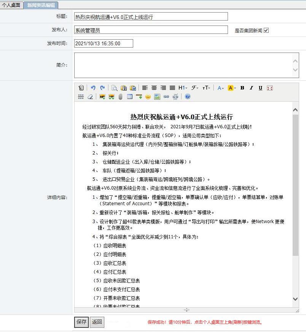Switch to the 个人桌面 tab
306x332 pixels.
tap(11, 5)
